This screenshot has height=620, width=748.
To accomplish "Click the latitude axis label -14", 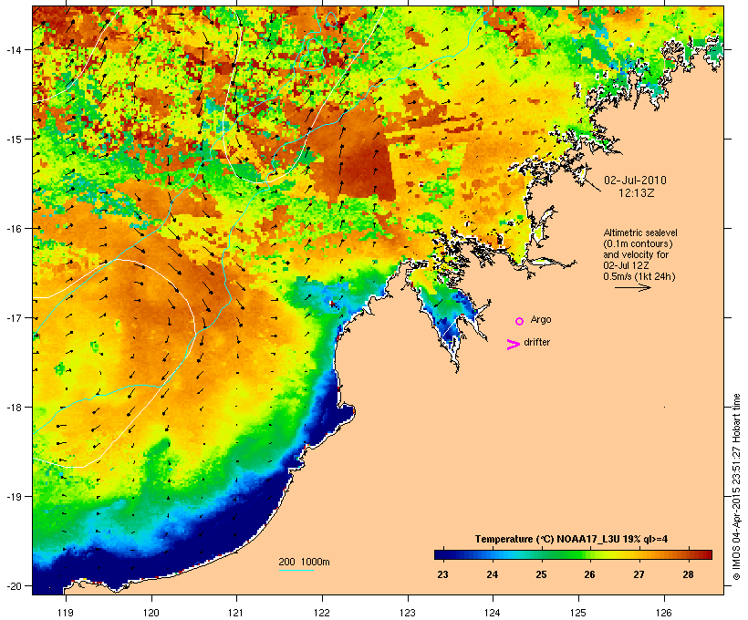I will pyautogui.click(x=13, y=49).
